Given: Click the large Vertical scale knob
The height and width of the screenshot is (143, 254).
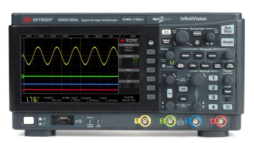Looking at the screenshot, I should [197, 80].
